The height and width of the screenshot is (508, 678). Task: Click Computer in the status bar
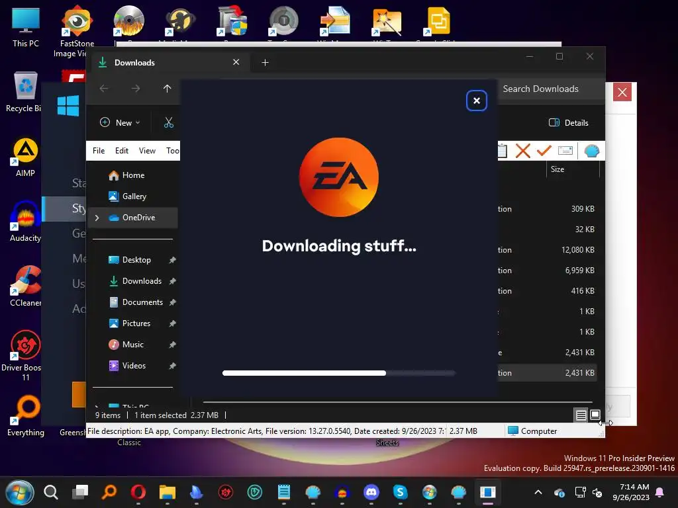(x=532, y=431)
